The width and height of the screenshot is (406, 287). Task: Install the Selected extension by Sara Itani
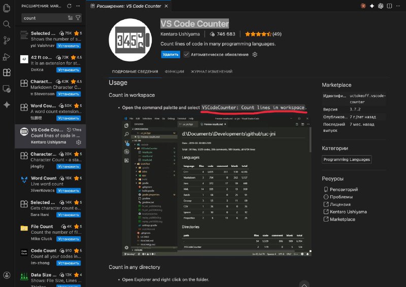tap(69, 215)
